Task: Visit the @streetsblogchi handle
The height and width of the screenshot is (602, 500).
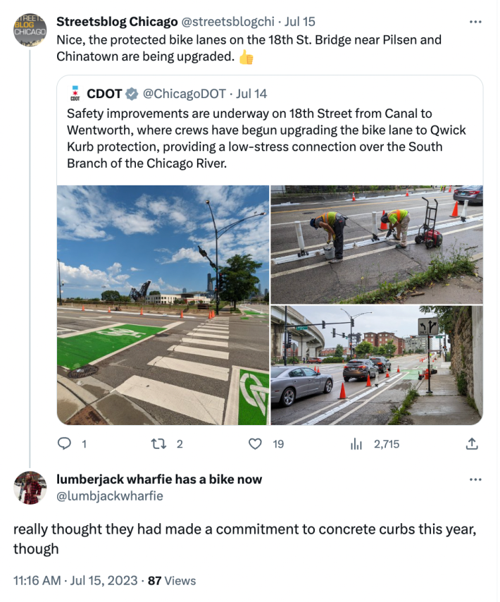Action: [226, 21]
